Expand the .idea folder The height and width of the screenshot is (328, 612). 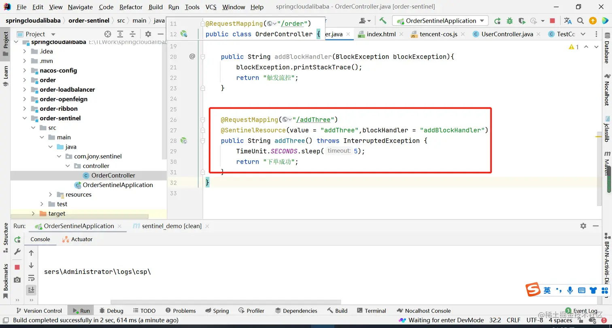25,51
